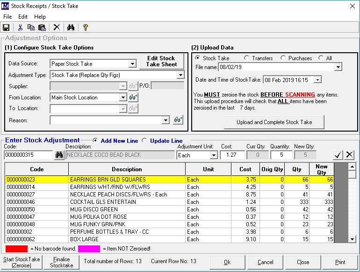Open the File menu

pos(7,17)
